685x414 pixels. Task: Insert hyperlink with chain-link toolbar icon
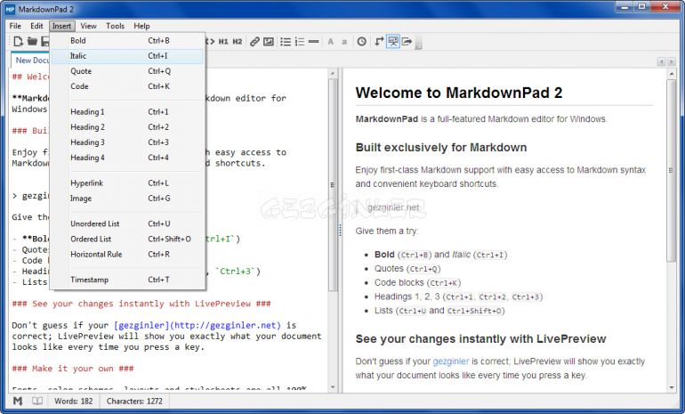coord(254,42)
